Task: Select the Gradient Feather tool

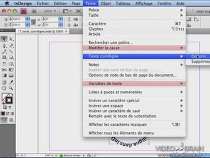Action: click(11, 75)
